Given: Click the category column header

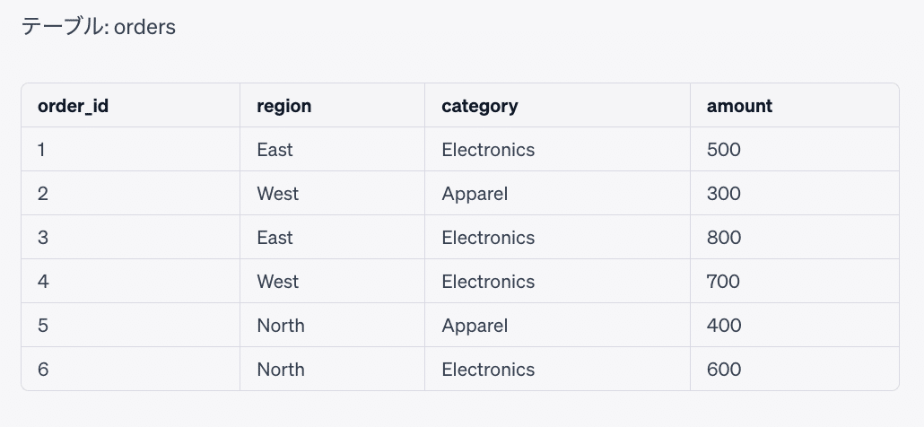Looking at the screenshot, I should click(x=479, y=106).
